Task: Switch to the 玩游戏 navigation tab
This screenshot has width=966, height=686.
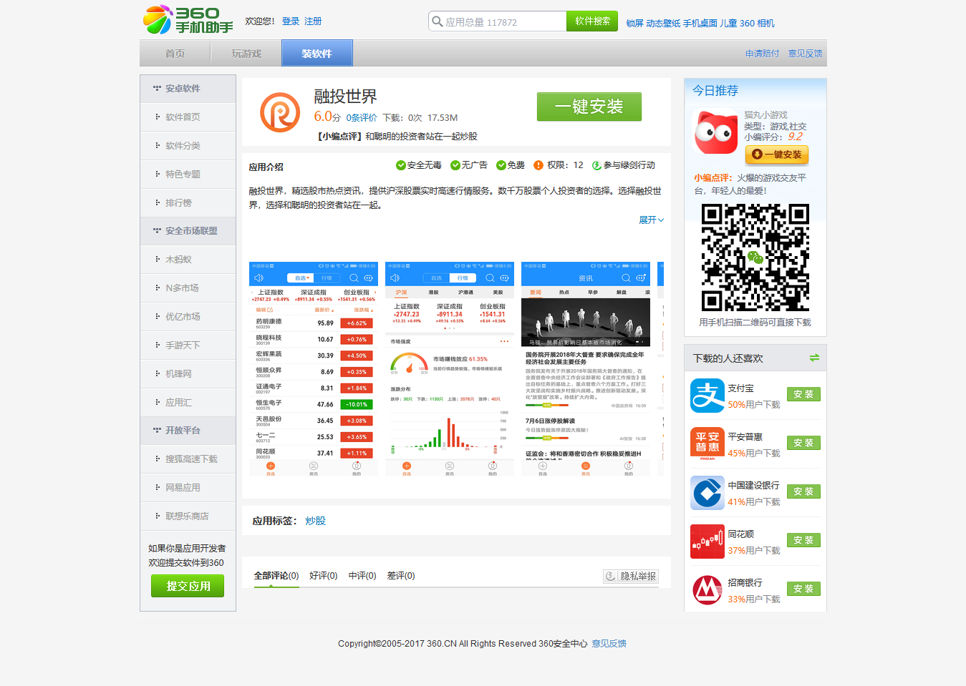Action: tap(246, 54)
